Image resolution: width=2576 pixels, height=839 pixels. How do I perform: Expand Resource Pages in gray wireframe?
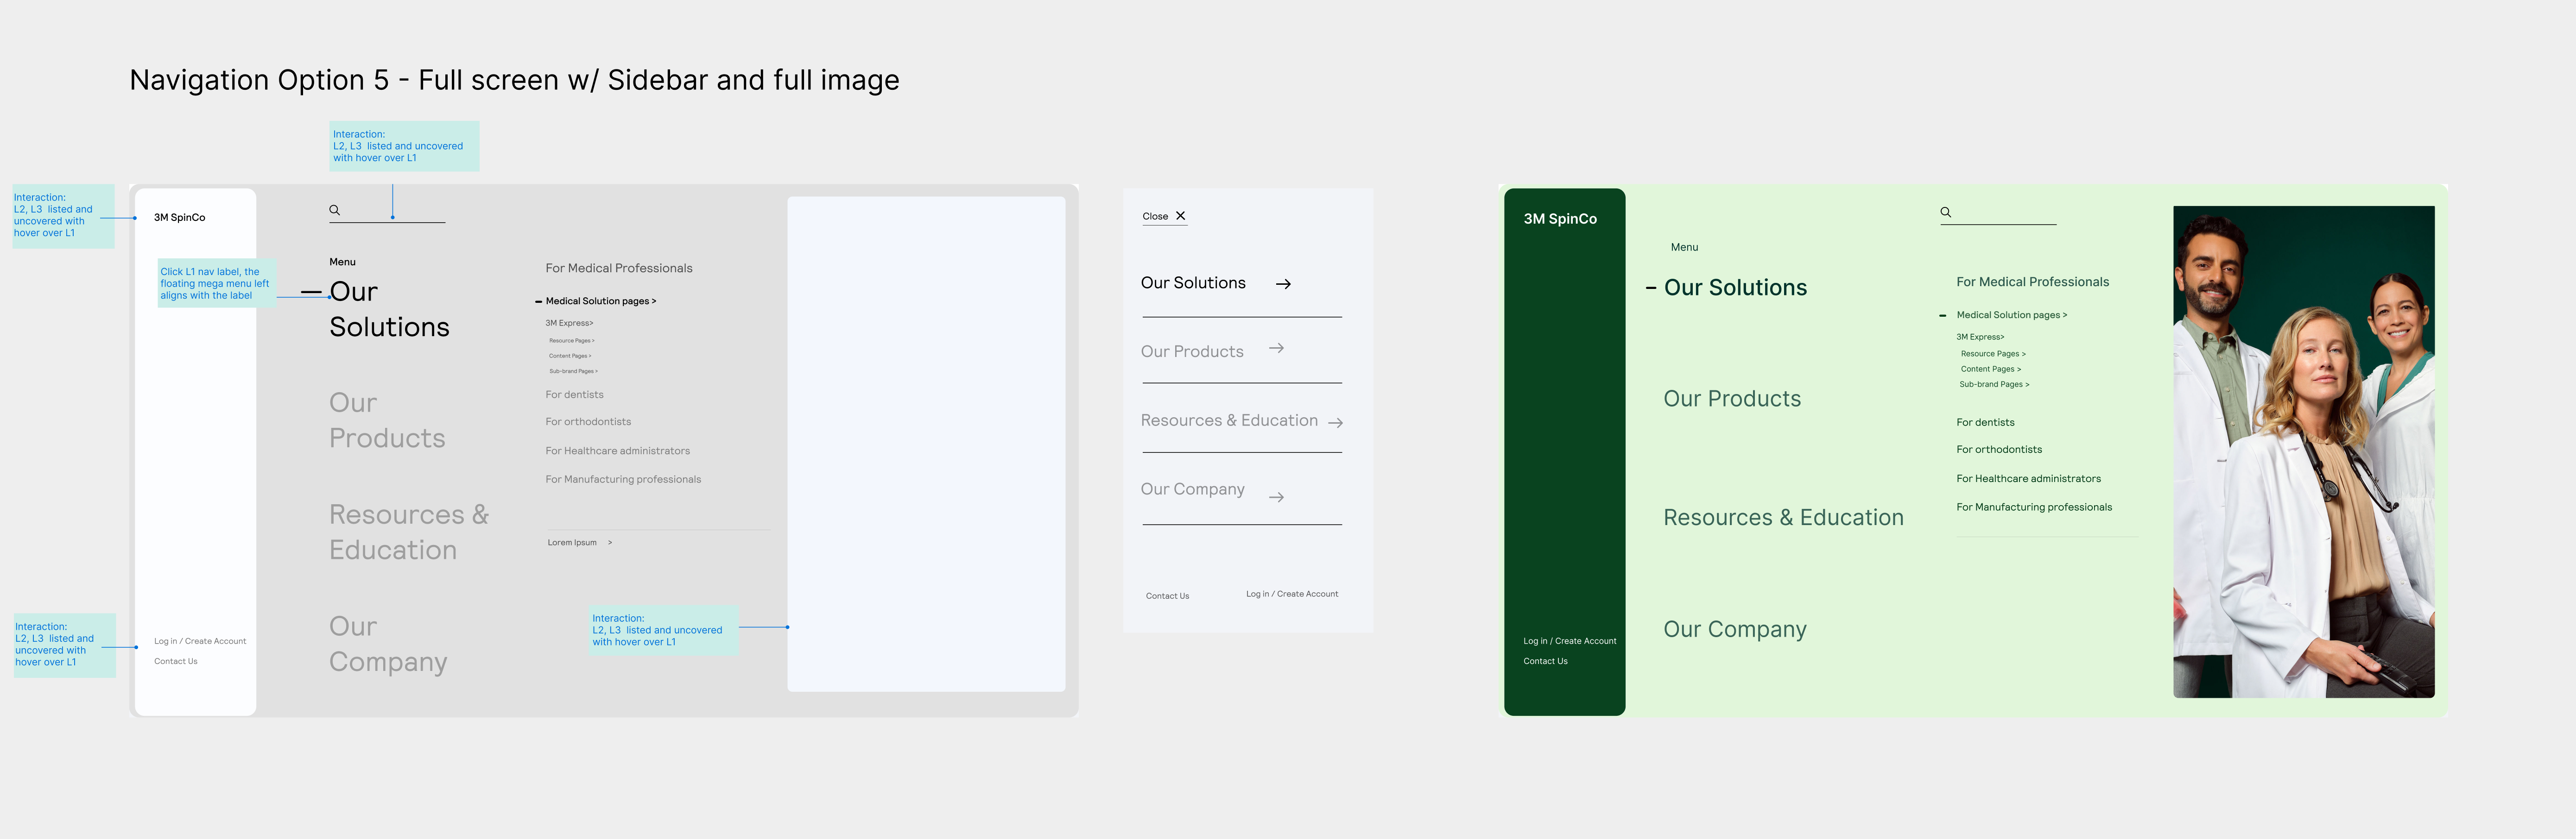[571, 341]
